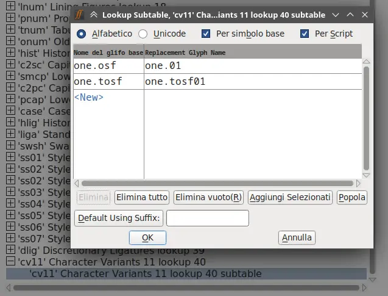Expand the 'onum' lookup in the background list
The width and height of the screenshot is (388, 296).
[10, 41]
